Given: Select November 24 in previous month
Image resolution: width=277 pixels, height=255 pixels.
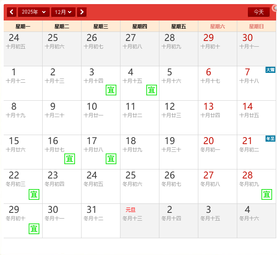Looking at the screenshot, I should [23, 48].
